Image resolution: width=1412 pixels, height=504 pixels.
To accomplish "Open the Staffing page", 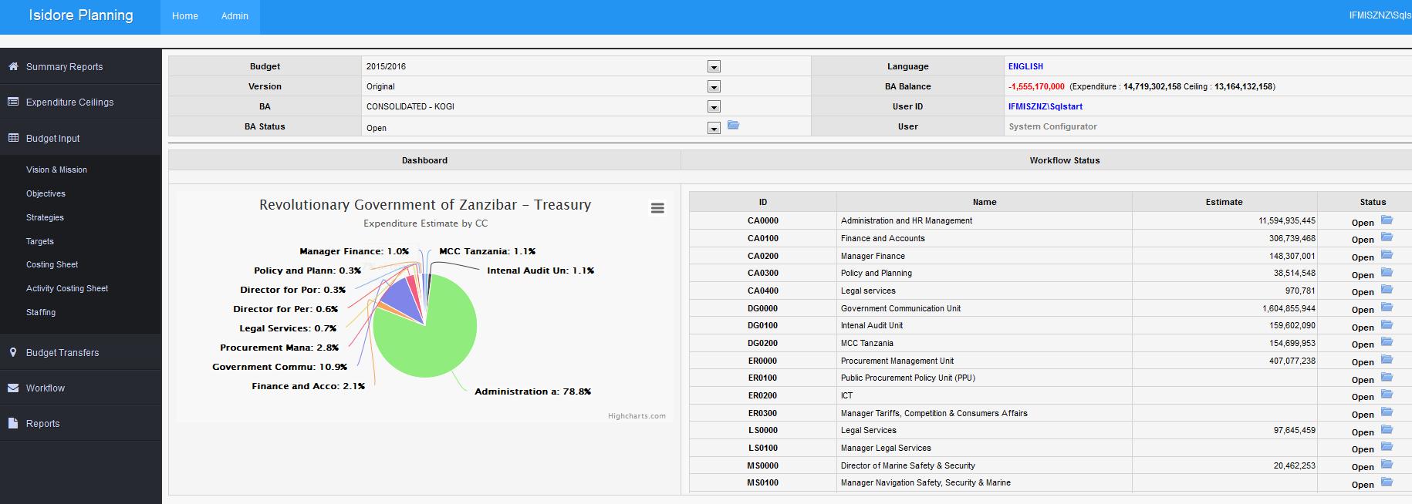I will click(41, 312).
